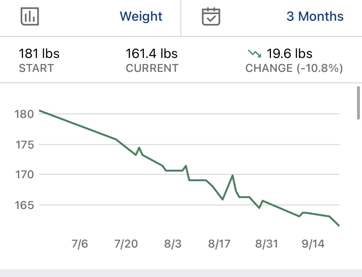Click the vertical scrollbar thumb
This screenshot has width=362, height=277.
click(x=359, y=103)
